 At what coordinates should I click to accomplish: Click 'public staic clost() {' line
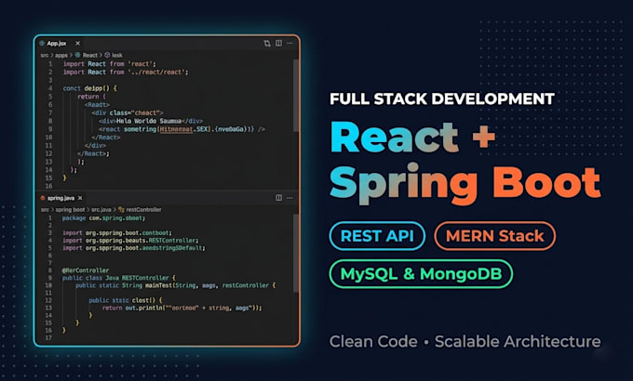(126, 300)
